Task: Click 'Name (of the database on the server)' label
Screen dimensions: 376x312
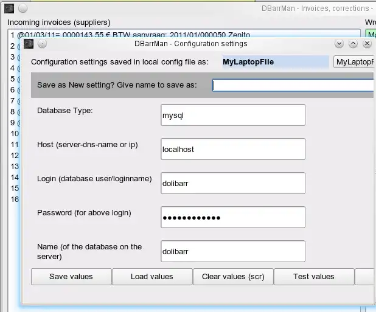Action: pyautogui.click(x=89, y=251)
